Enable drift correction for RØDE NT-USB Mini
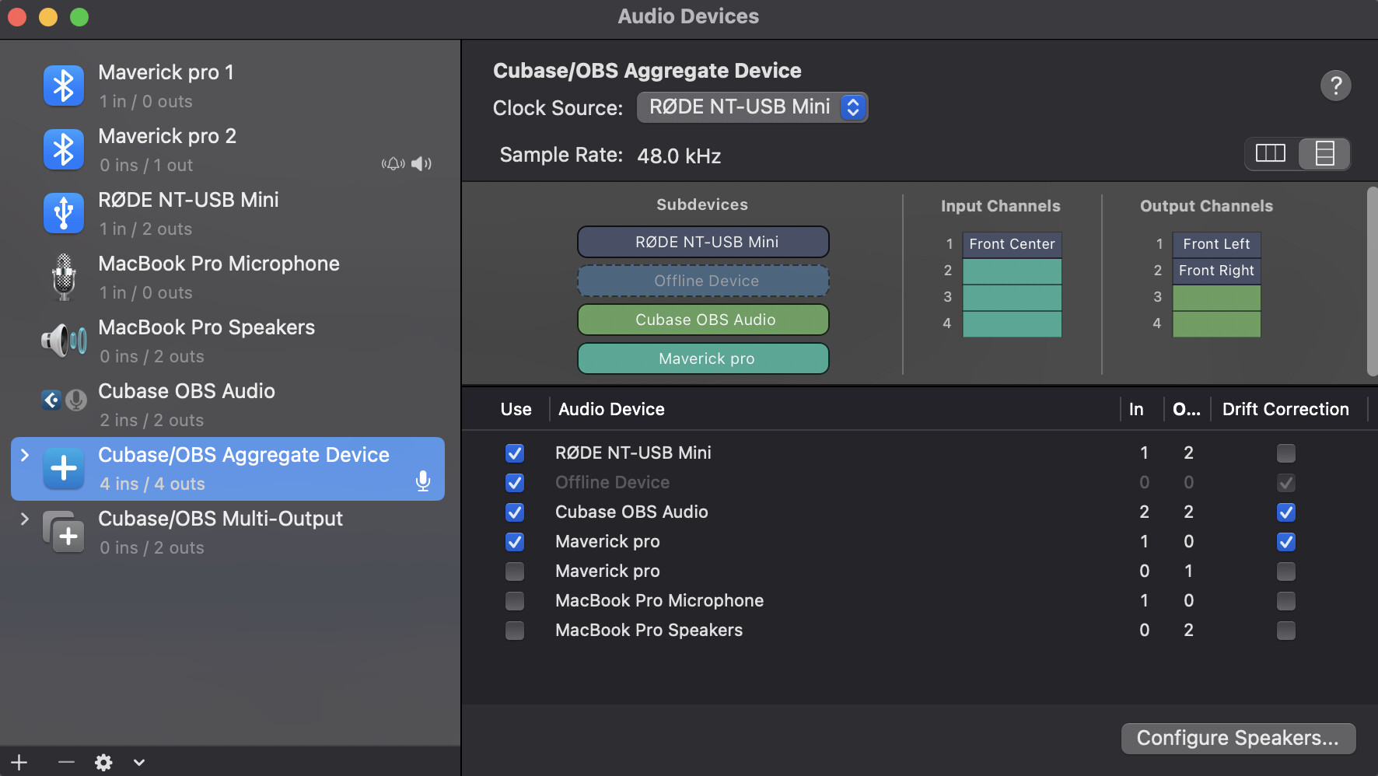The height and width of the screenshot is (776, 1378). [x=1286, y=453]
